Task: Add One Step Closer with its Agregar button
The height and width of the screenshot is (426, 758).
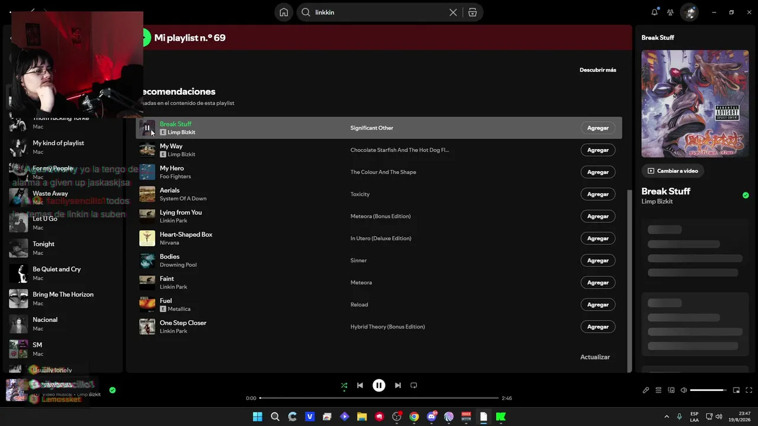Action: point(598,327)
